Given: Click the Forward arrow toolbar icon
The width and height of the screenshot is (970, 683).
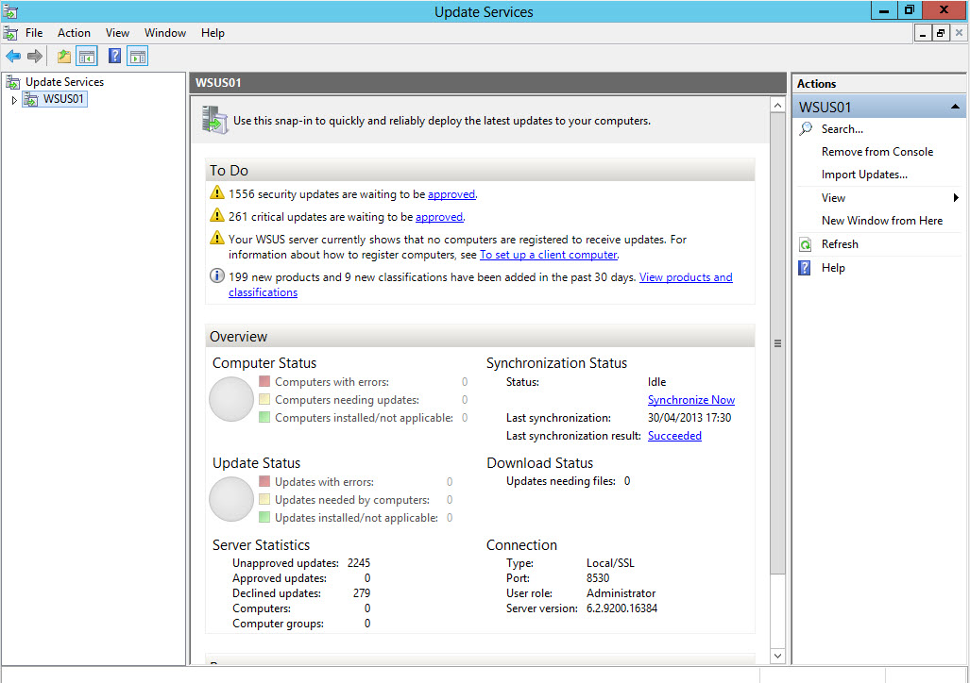Looking at the screenshot, I should click(35, 57).
